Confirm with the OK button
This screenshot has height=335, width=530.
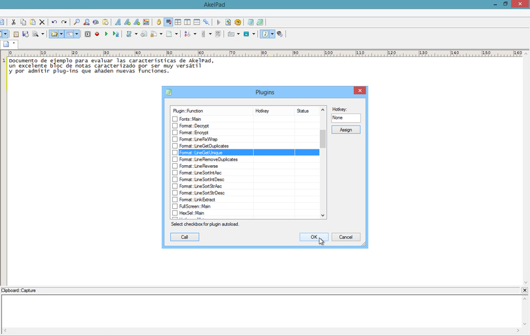(x=313, y=237)
